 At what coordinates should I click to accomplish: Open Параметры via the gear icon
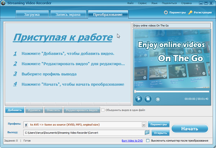coord(166,13)
